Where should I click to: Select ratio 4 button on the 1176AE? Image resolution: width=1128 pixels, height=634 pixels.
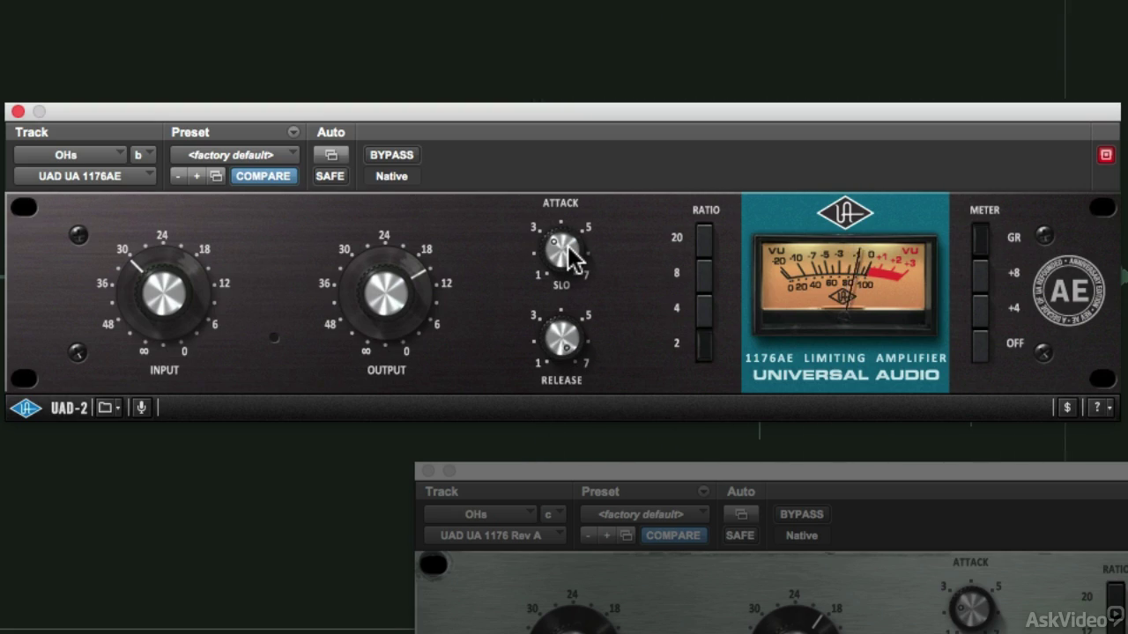(703, 309)
